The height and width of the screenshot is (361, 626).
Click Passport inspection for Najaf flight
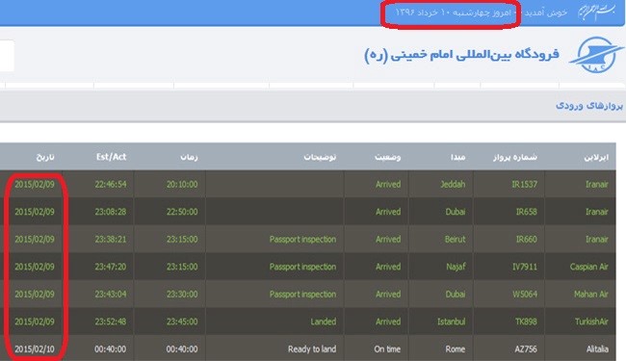coord(302,267)
